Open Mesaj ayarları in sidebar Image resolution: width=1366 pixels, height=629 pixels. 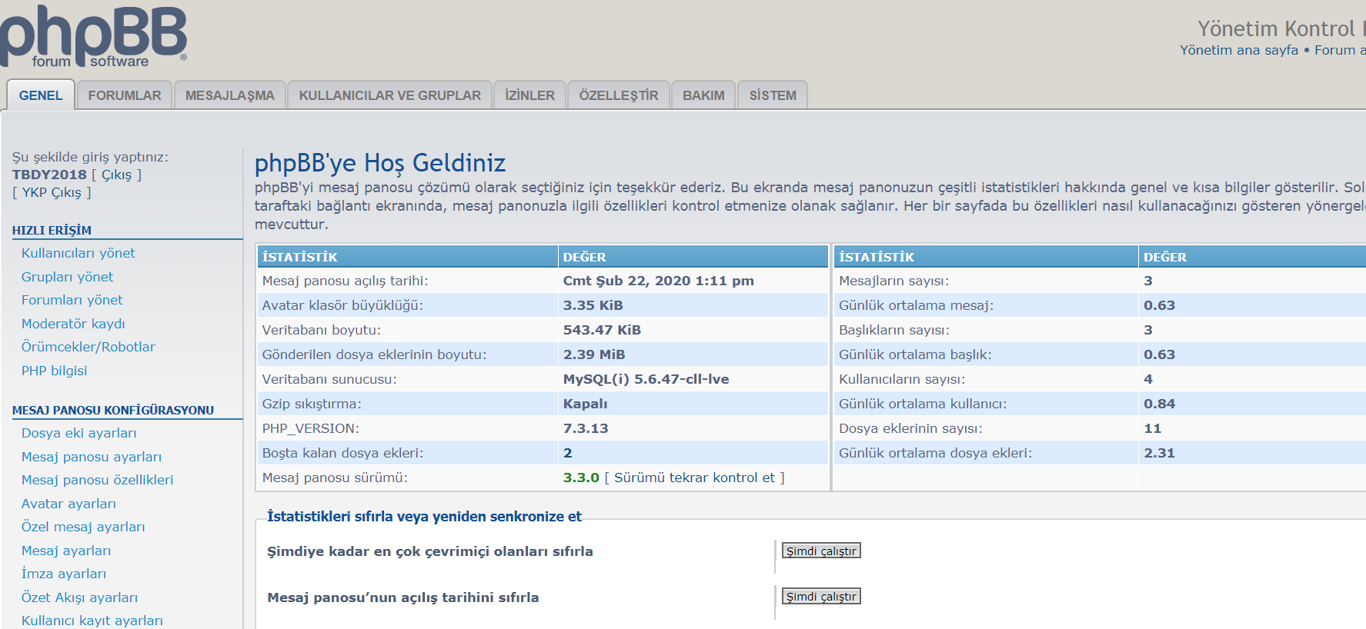point(66,551)
